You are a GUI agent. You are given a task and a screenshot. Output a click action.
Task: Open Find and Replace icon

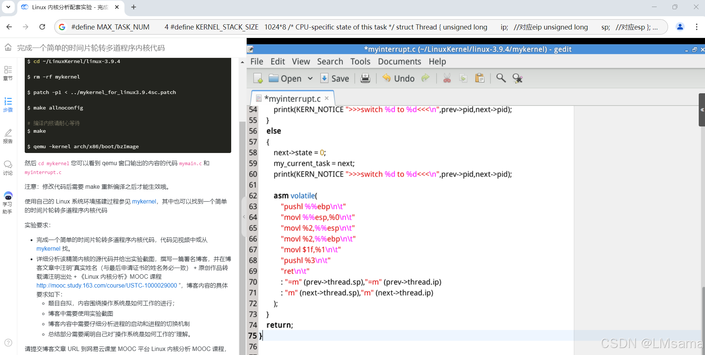pyautogui.click(x=517, y=78)
